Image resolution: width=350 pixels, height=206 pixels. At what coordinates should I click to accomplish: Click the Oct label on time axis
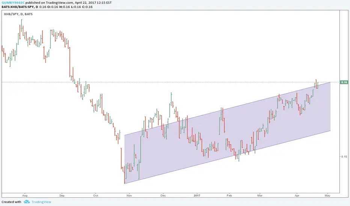[x=95, y=196]
